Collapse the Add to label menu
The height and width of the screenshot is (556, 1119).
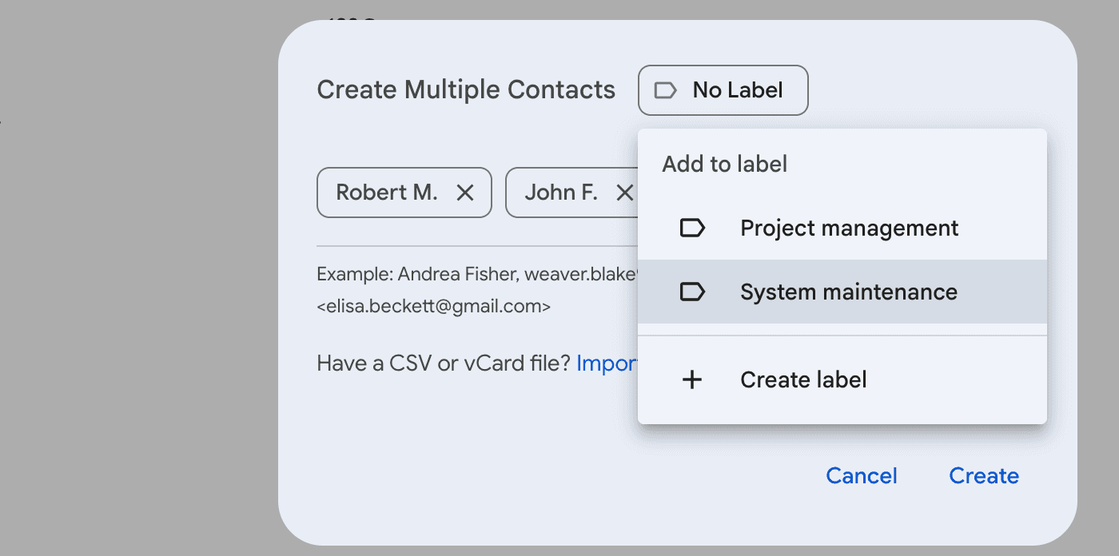723,90
